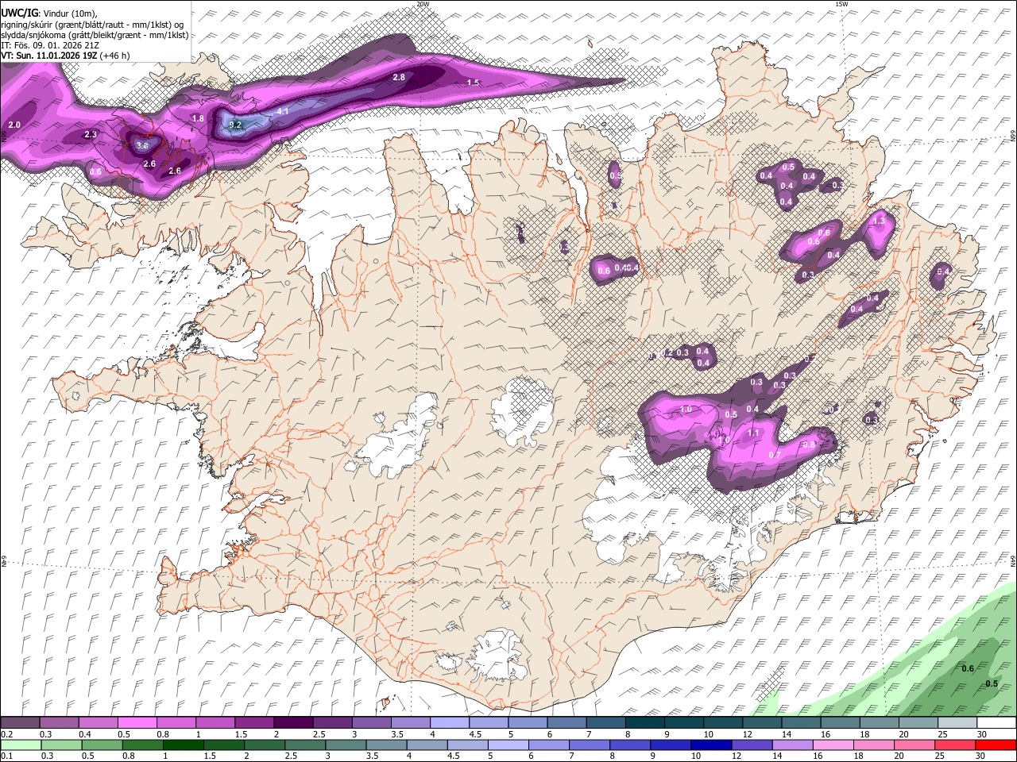Click the UWC/IG Vindur (10m) title text
Screen dimensions: 1017x762
tap(49, 13)
